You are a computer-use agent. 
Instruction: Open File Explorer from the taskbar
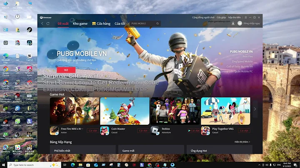[x=80, y=165]
